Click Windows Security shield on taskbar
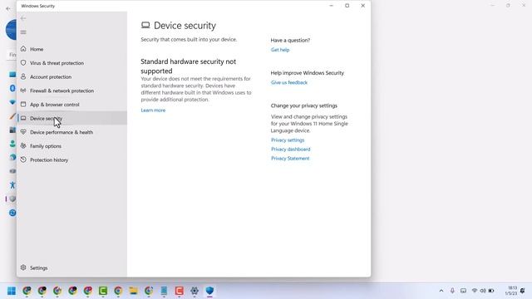Screen dimensions: 532x299 point(209,291)
